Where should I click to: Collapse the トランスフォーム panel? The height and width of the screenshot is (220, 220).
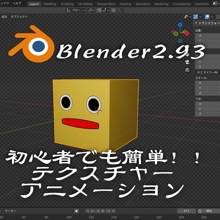tap(196, 23)
